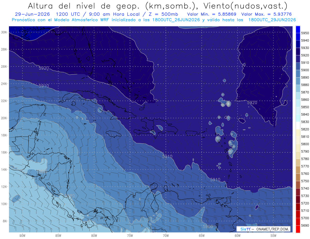Click the color swatch between 5760 and 5770
Image resolution: width=310 pixels, height=239 pixels.
tap(298, 170)
